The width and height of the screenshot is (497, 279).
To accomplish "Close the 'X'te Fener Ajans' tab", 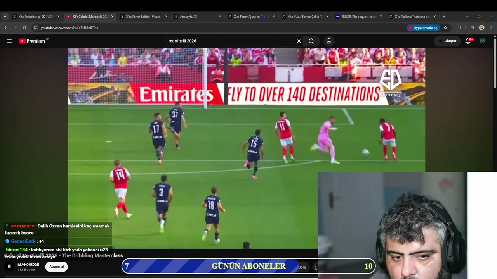I will 274,17.
